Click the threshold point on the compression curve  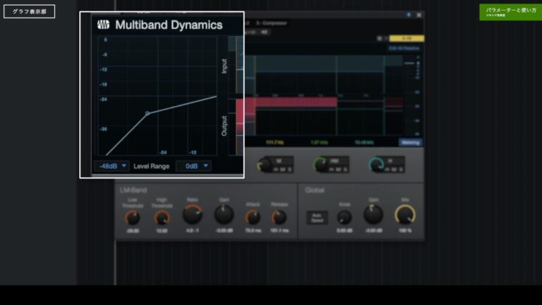pyautogui.click(x=147, y=113)
